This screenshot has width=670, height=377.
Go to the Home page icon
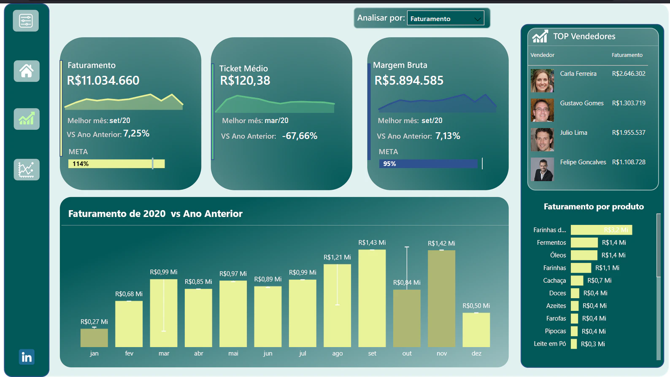point(27,71)
